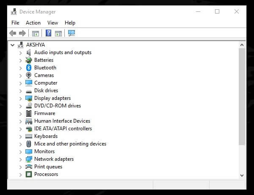Click the Network adapters icon
Image resolution: width=254 pixels, height=195 pixels.
29,159
